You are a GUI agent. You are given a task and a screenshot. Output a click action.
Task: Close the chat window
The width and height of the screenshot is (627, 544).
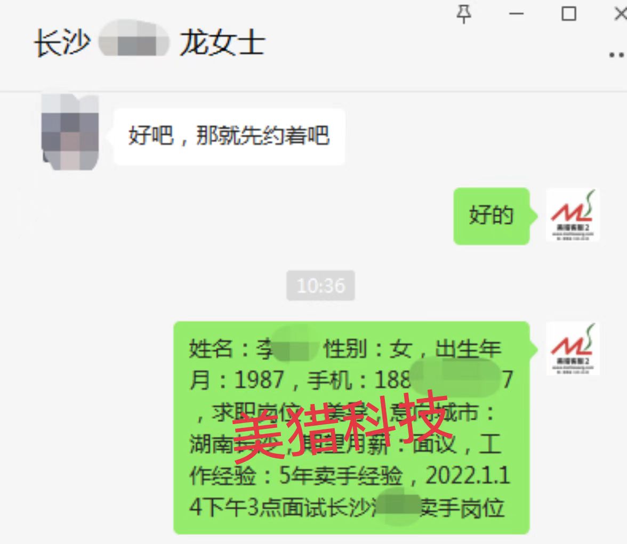coord(621,14)
